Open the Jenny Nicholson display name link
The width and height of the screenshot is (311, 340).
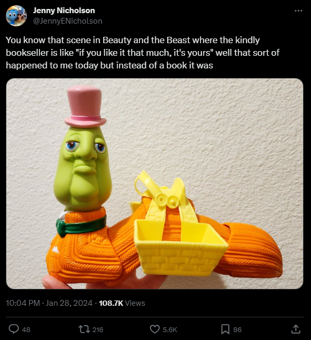click(64, 11)
